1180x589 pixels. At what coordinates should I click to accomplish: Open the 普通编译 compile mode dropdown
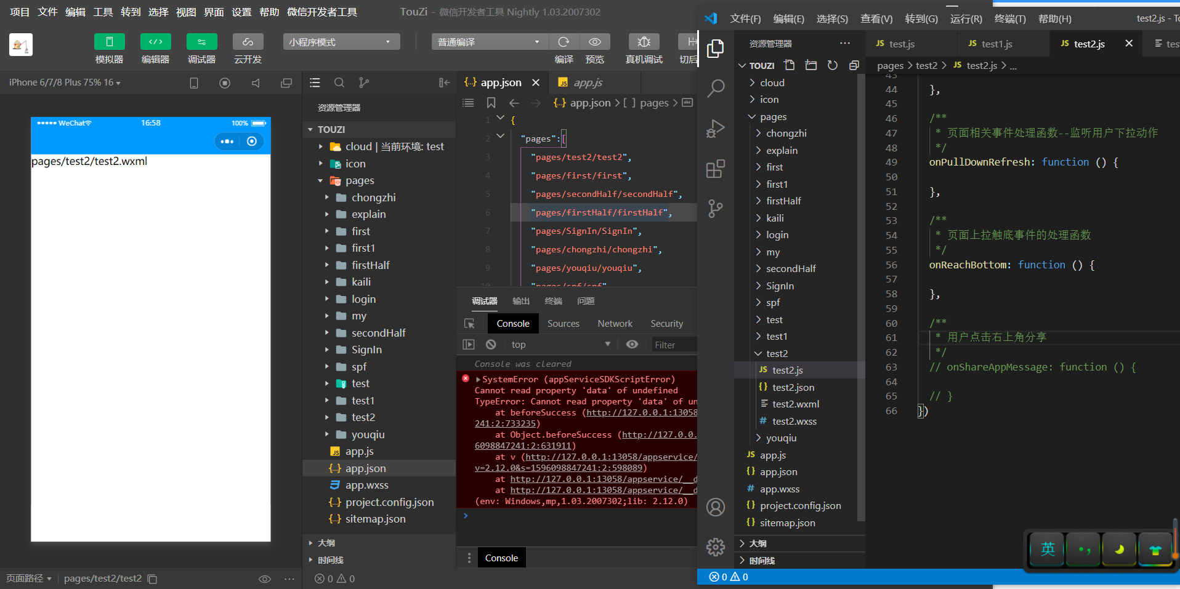coord(490,42)
